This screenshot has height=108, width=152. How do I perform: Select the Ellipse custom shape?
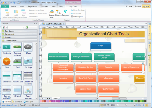pos(28,47)
